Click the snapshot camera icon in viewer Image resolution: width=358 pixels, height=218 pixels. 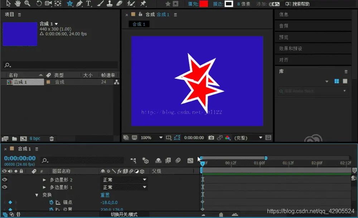pos(211,138)
